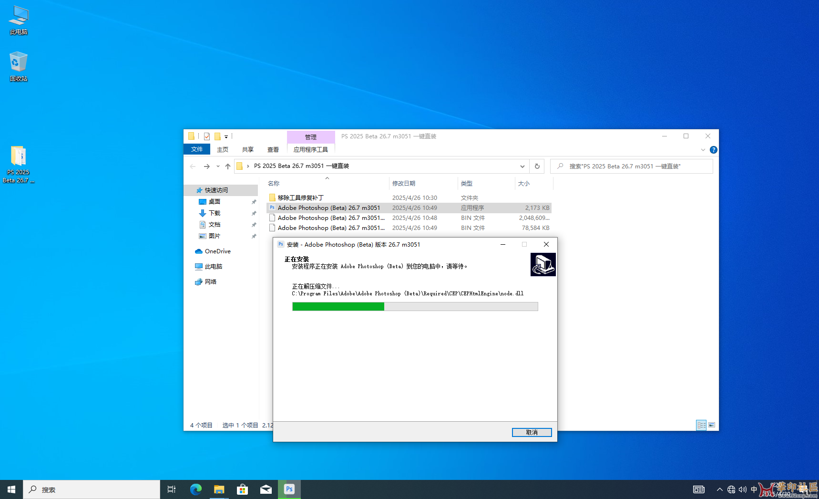Select the Adobe Photoshop 应用程序 file row
Viewport: 819px width, 499px height.
[x=409, y=208]
